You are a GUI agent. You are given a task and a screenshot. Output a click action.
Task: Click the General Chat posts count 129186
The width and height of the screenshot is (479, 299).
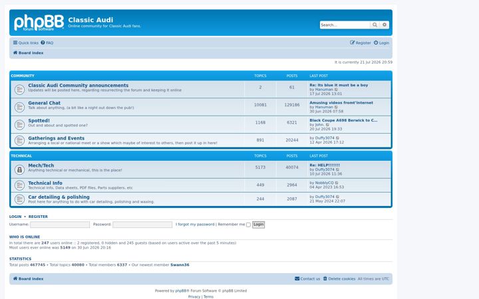(x=292, y=105)
